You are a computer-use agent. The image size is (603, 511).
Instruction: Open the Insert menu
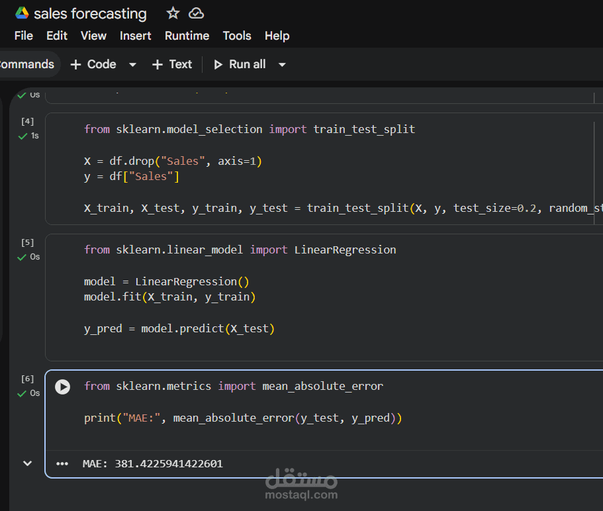[x=135, y=36]
